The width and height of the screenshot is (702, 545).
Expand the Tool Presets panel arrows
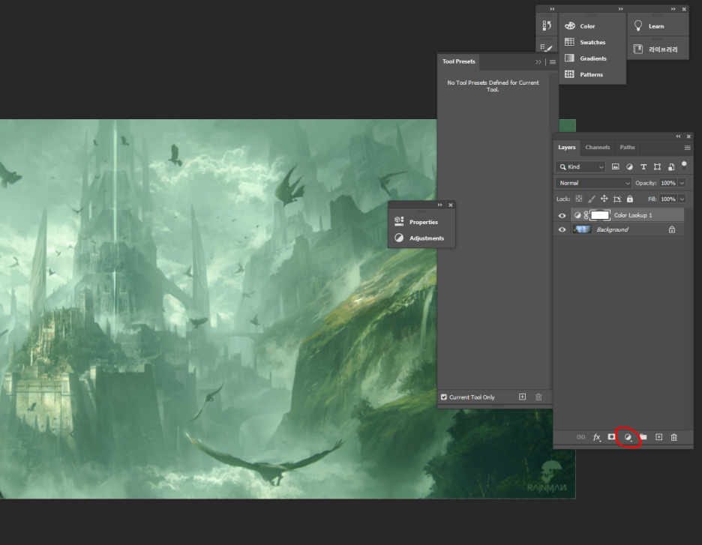click(x=538, y=61)
